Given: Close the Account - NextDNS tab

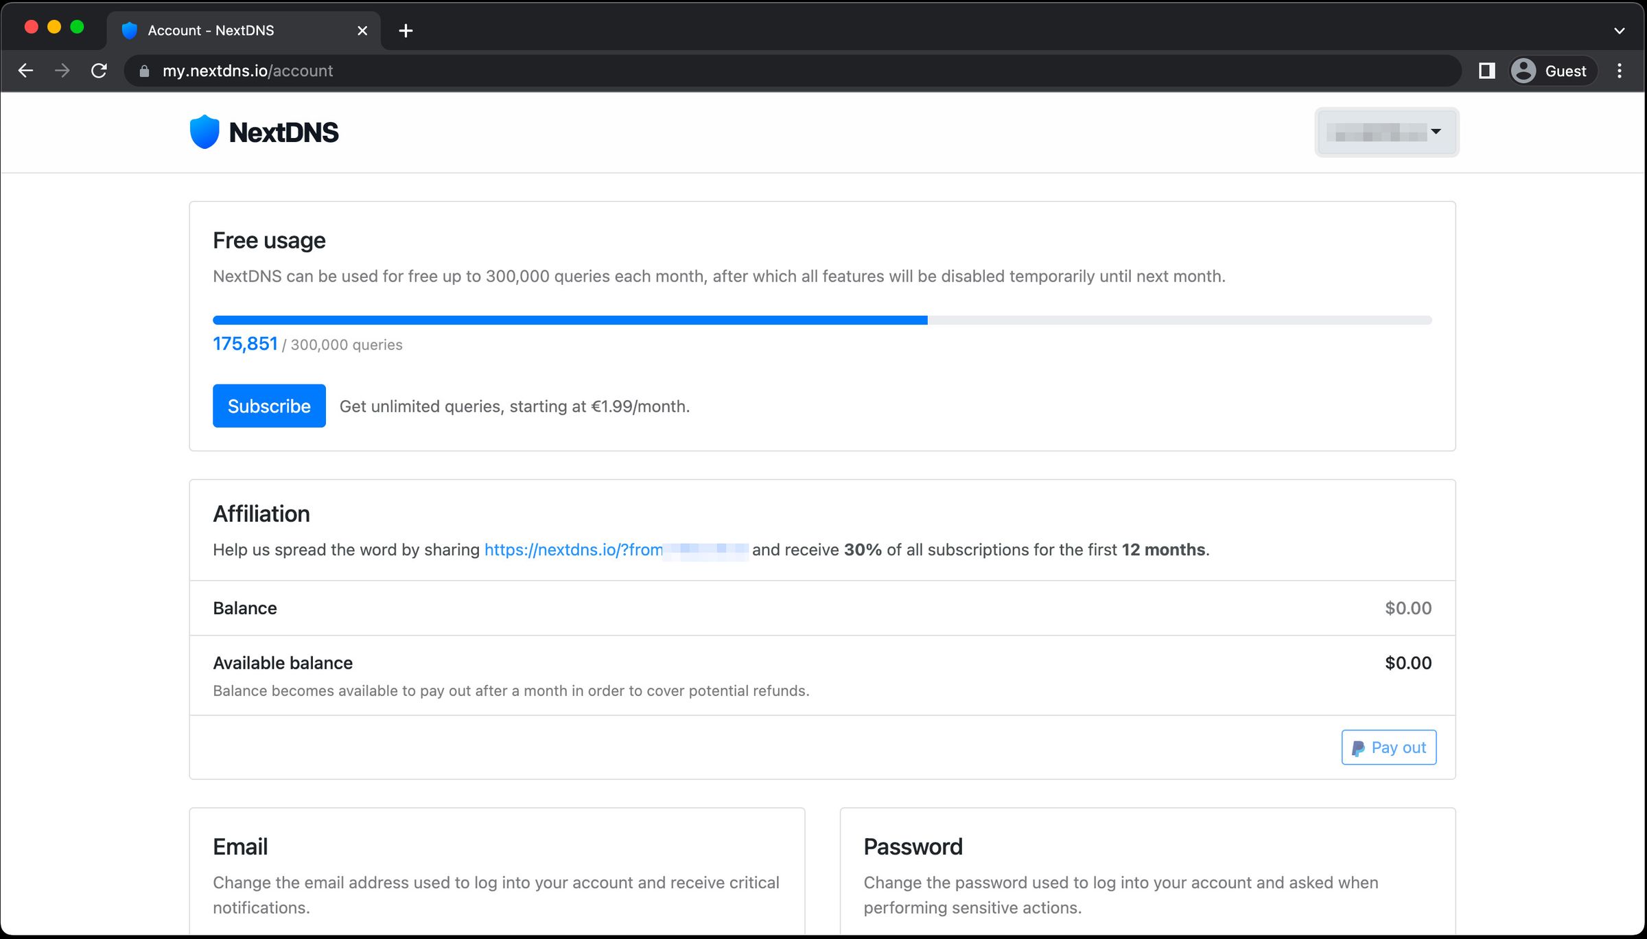Looking at the screenshot, I should click(x=362, y=31).
